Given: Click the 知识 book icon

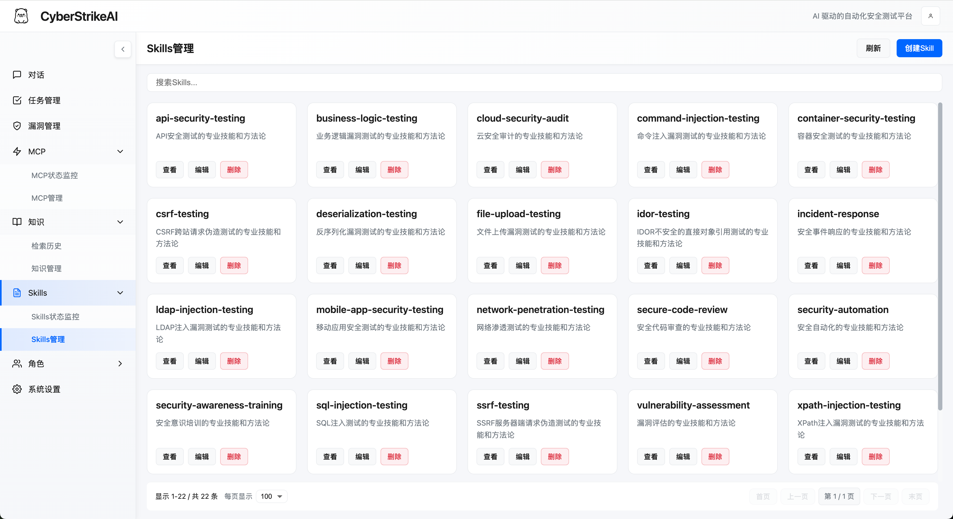Looking at the screenshot, I should coord(17,222).
